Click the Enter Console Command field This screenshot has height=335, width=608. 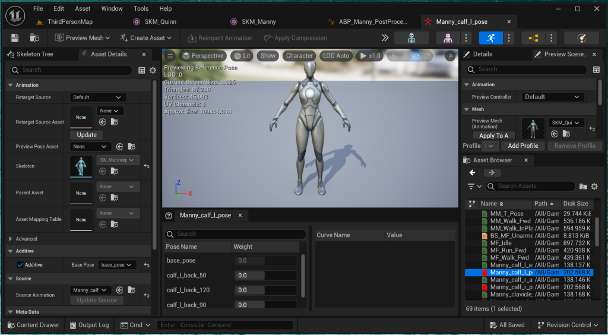click(x=225, y=325)
